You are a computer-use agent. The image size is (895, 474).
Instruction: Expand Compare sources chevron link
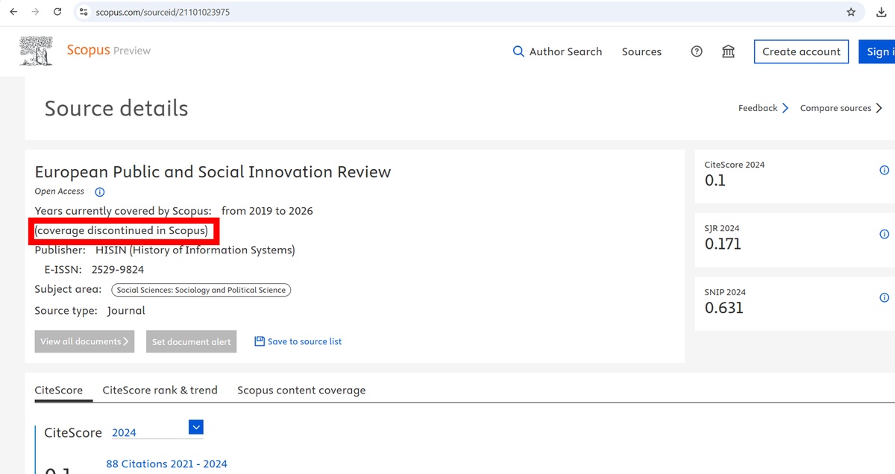pyautogui.click(x=841, y=108)
